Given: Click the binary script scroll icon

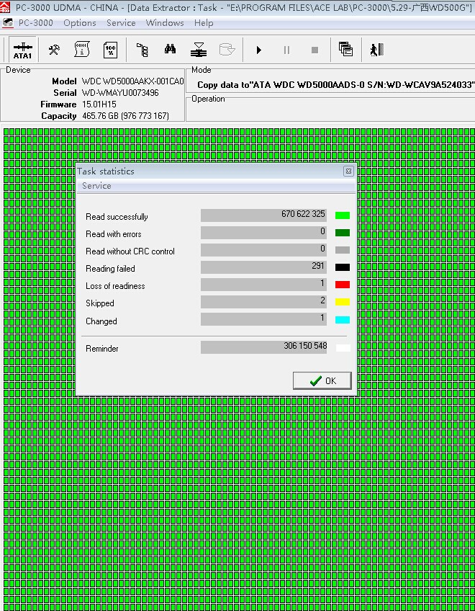Looking at the screenshot, I should coord(82,50).
